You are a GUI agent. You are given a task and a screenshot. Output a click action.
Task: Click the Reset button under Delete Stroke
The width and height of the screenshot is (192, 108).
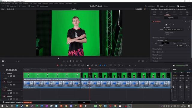tap(167, 35)
